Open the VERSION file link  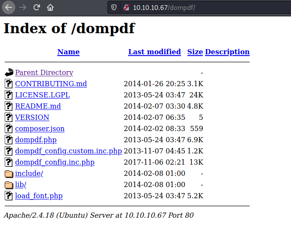coord(32,117)
